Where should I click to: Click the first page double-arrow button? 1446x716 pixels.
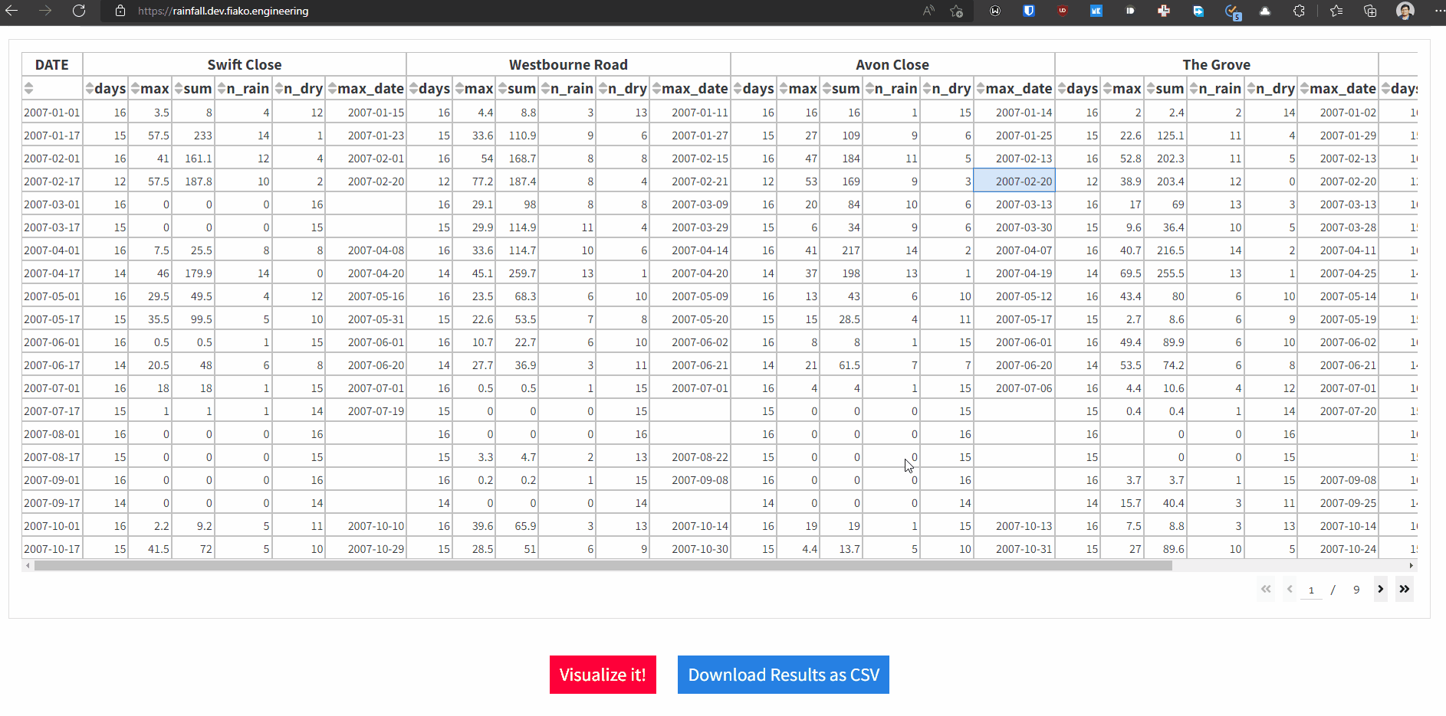click(x=1266, y=589)
